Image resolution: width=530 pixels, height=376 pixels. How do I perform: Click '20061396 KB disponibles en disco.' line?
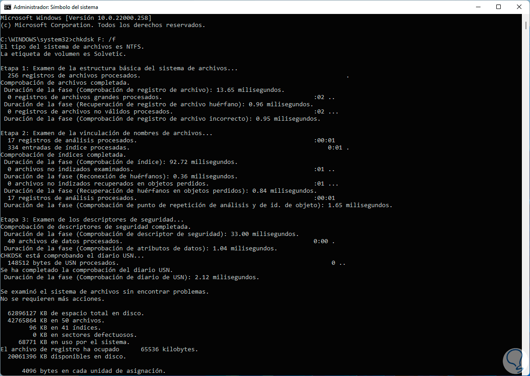pyautogui.click(x=67, y=356)
